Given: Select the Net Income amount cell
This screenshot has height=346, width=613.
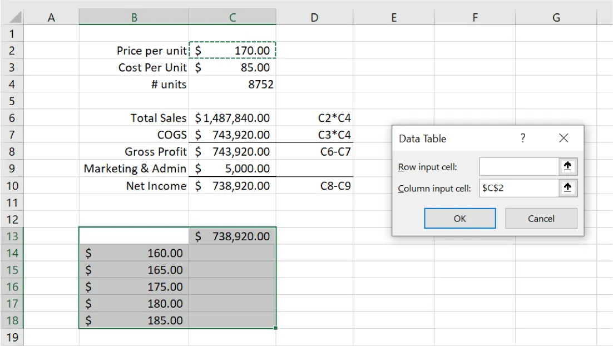Looking at the screenshot, I should pos(233,185).
